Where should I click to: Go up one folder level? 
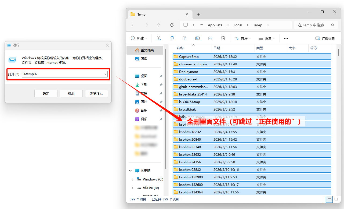(159, 25)
